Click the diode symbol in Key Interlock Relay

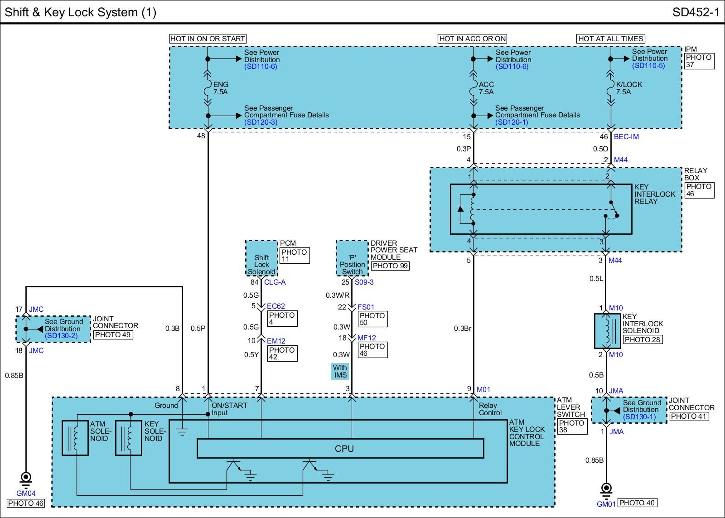click(x=461, y=209)
